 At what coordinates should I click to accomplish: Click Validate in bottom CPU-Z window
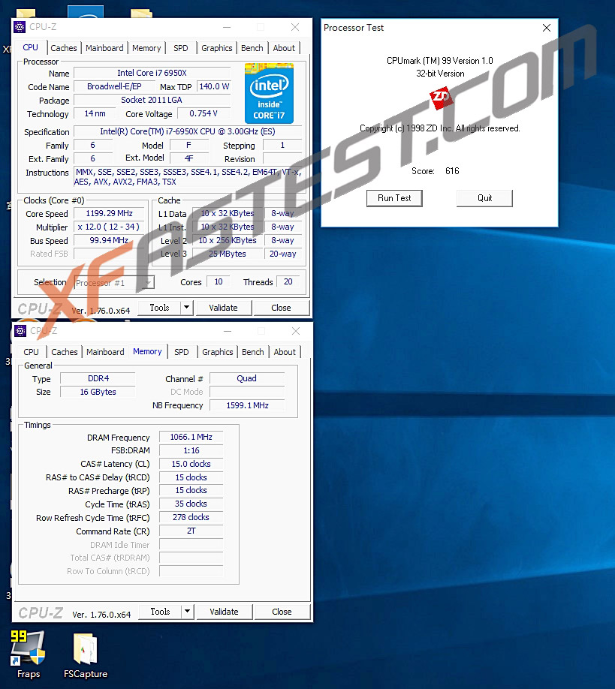[x=225, y=612]
